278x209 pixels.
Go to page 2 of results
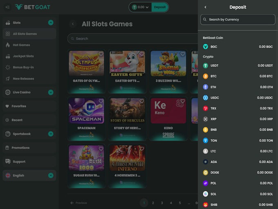tap(153, 203)
